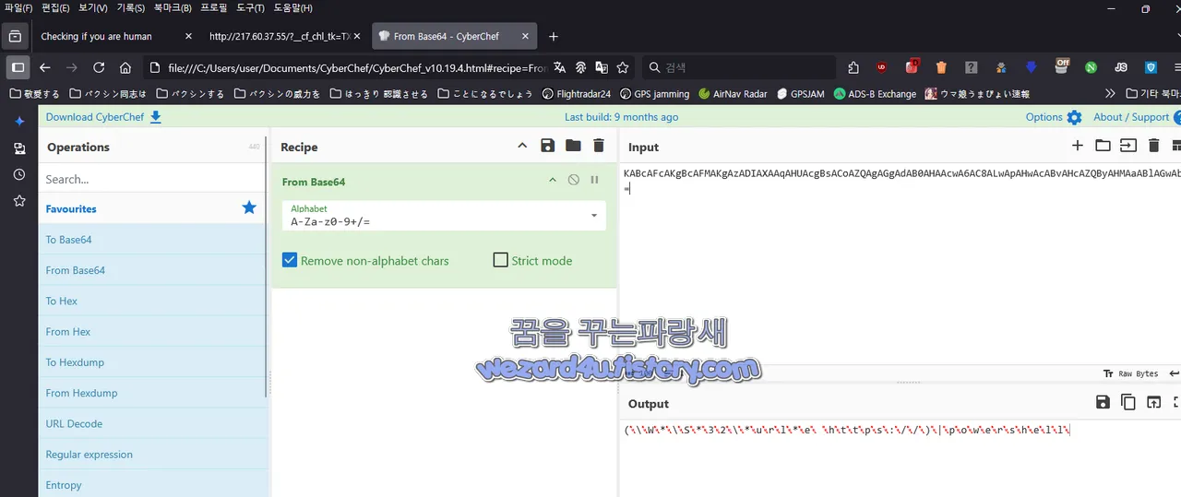Image resolution: width=1181 pixels, height=497 pixels.
Task: Click the Favourites star icon
Action: click(249, 208)
